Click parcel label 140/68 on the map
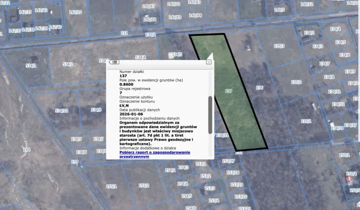The width and height of the screenshot is (360, 210). pyautogui.click(x=150, y=19)
